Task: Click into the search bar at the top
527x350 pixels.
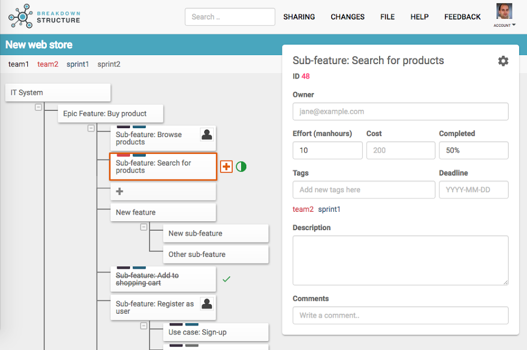Action: point(229,17)
